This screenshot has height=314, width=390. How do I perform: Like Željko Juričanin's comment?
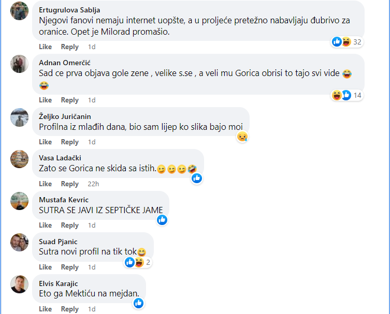(46, 142)
